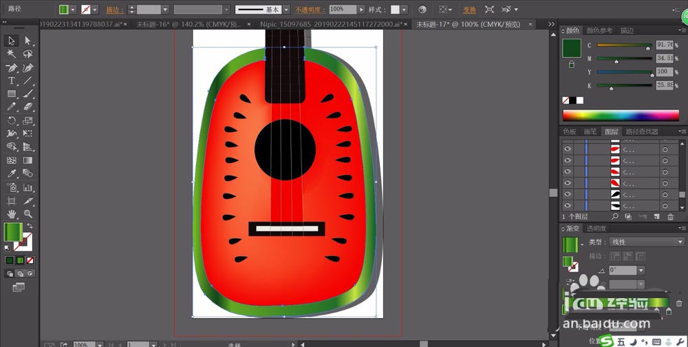
Task: Select the Artboard tool
Action: [x=12, y=201]
